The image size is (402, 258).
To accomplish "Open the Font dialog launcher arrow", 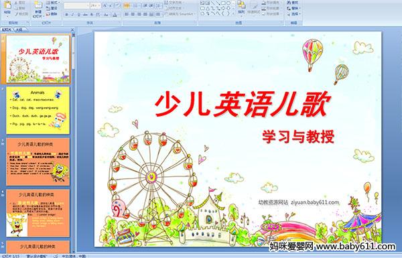I will tap(120, 23).
